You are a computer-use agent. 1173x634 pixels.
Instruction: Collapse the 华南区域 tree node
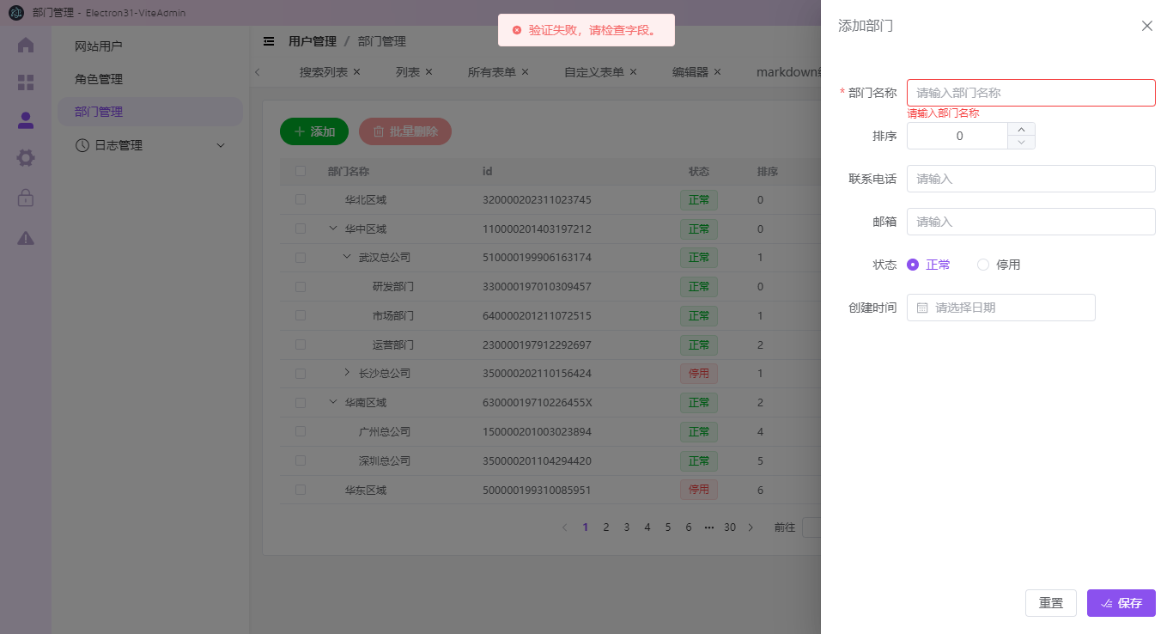coord(333,402)
